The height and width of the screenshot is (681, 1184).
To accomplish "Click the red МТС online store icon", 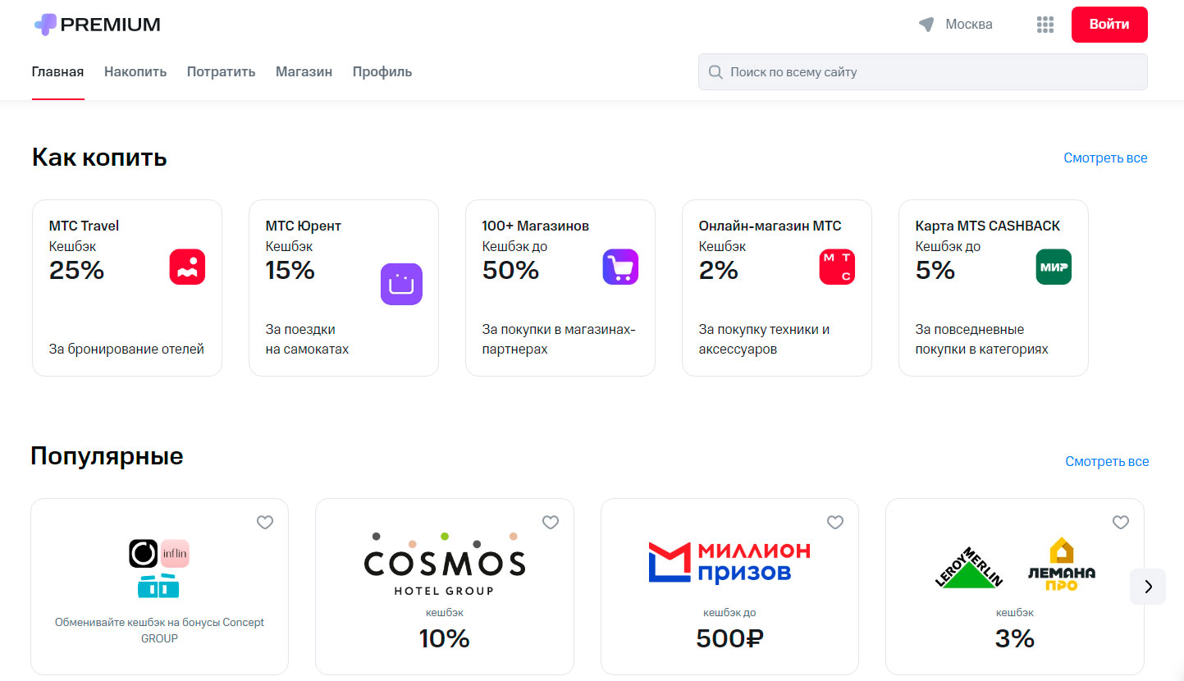I will click(837, 267).
